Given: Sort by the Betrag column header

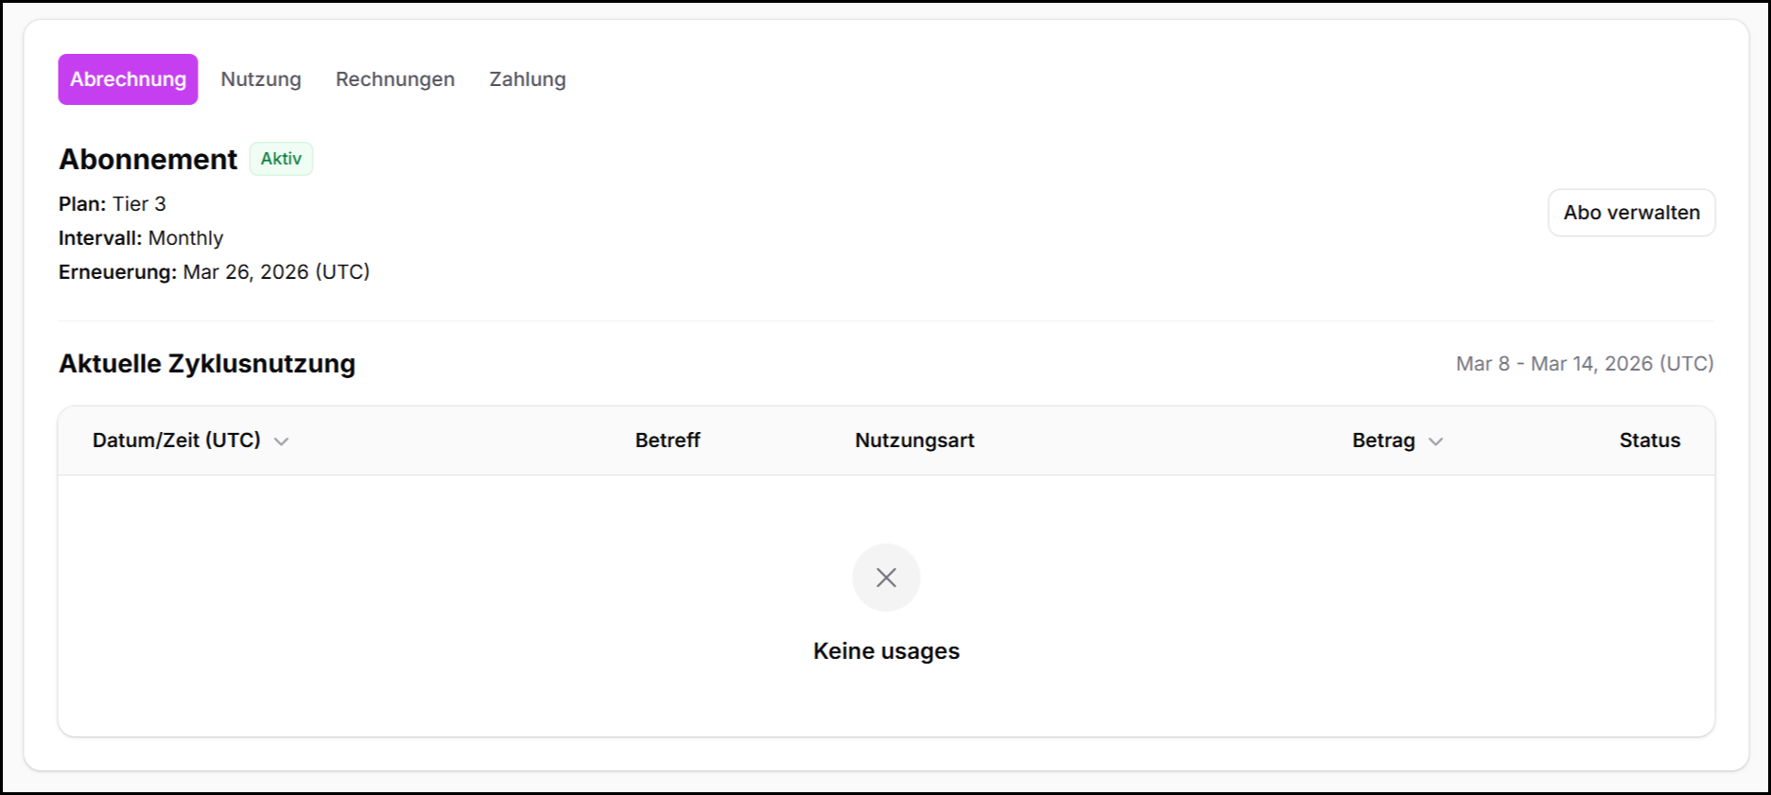Looking at the screenshot, I should (1383, 441).
